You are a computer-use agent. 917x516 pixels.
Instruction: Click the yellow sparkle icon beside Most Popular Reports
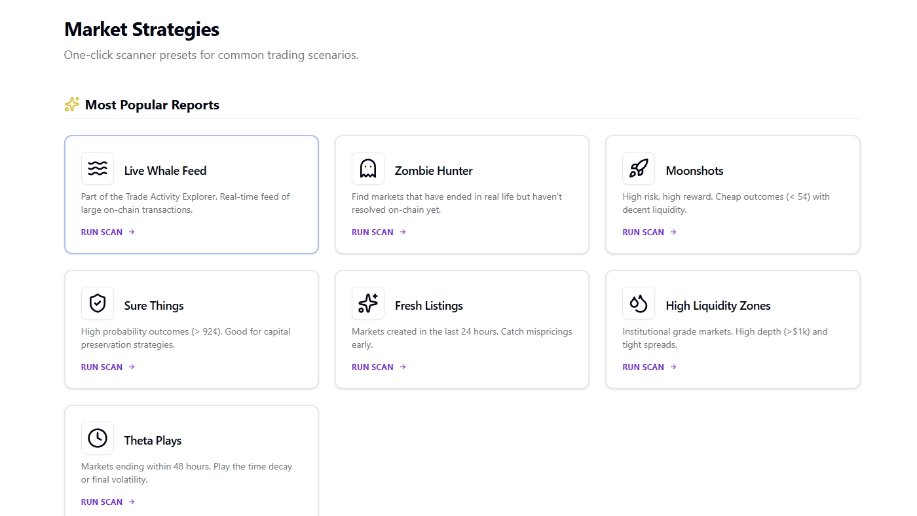[x=72, y=105]
